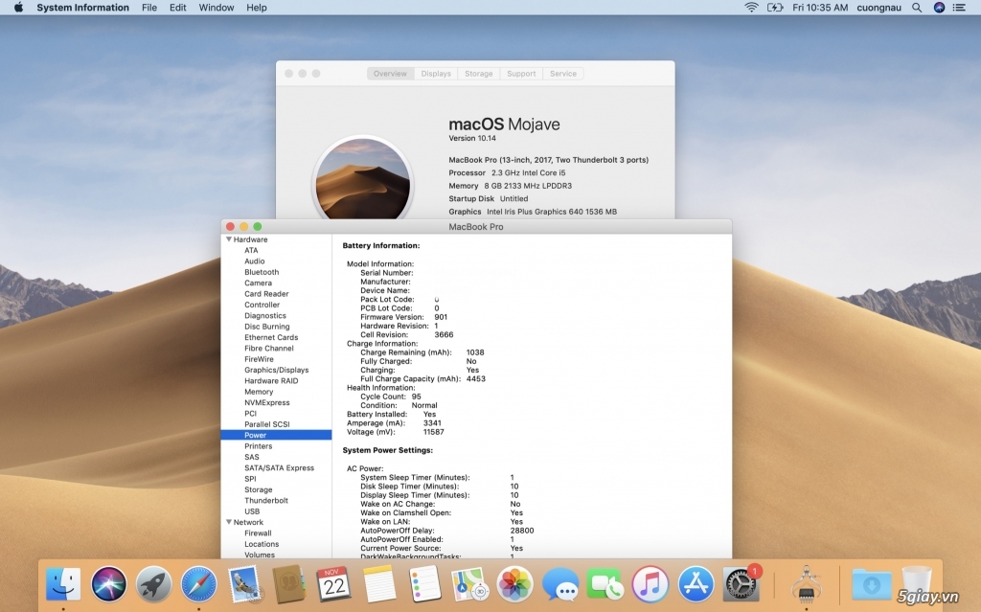The width and height of the screenshot is (981, 612).
Task: Open System Information chip icon in Dock
Action: (x=807, y=584)
